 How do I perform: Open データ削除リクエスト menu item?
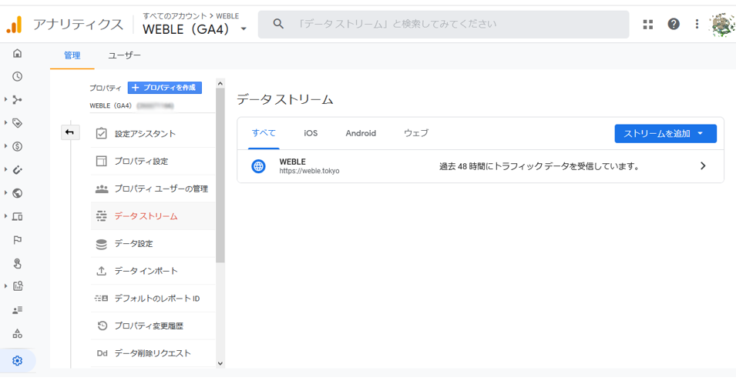point(153,353)
